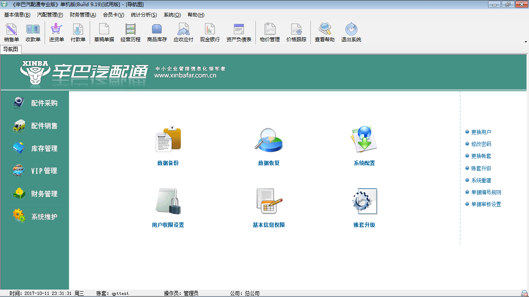Open the 数据恢复 magnifier chart icon
The height and width of the screenshot is (297, 529).
pyautogui.click(x=269, y=139)
